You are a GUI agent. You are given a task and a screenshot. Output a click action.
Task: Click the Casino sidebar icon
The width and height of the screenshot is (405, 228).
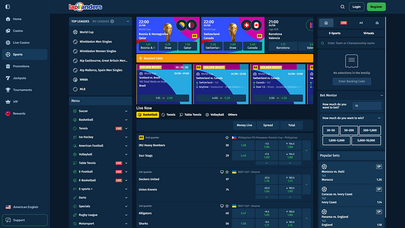(8, 31)
